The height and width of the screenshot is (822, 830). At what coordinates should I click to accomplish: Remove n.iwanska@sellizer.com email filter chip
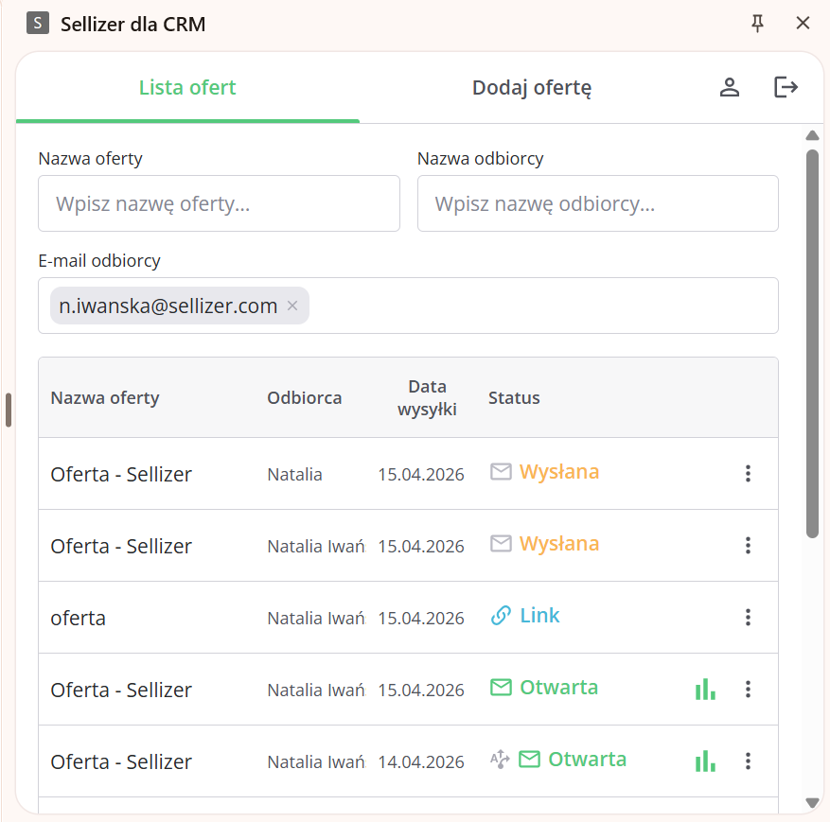click(x=292, y=306)
